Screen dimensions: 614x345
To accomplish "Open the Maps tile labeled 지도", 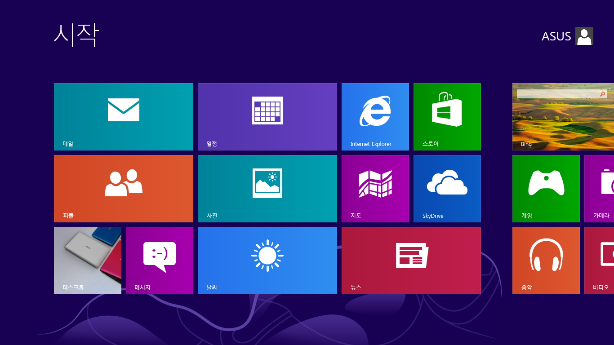I will click(375, 189).
